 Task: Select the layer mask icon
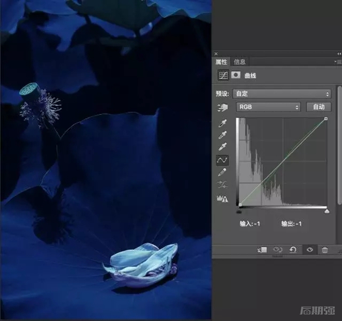[x=236, y=75]
